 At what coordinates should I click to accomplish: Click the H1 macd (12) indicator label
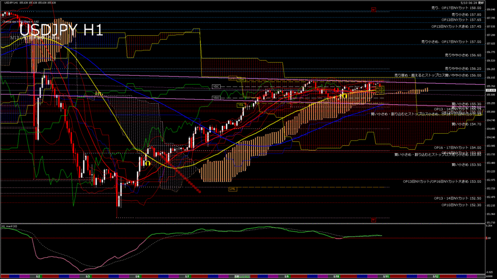(x=9, y=227)
